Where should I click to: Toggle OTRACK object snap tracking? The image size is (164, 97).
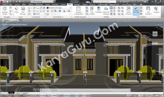(x=67, y=96)
